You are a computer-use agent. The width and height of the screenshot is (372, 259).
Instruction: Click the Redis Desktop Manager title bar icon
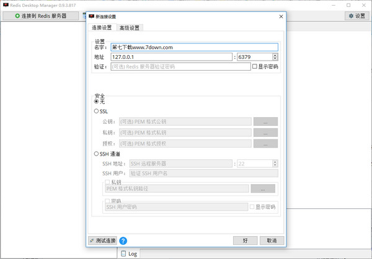point(6,5)
